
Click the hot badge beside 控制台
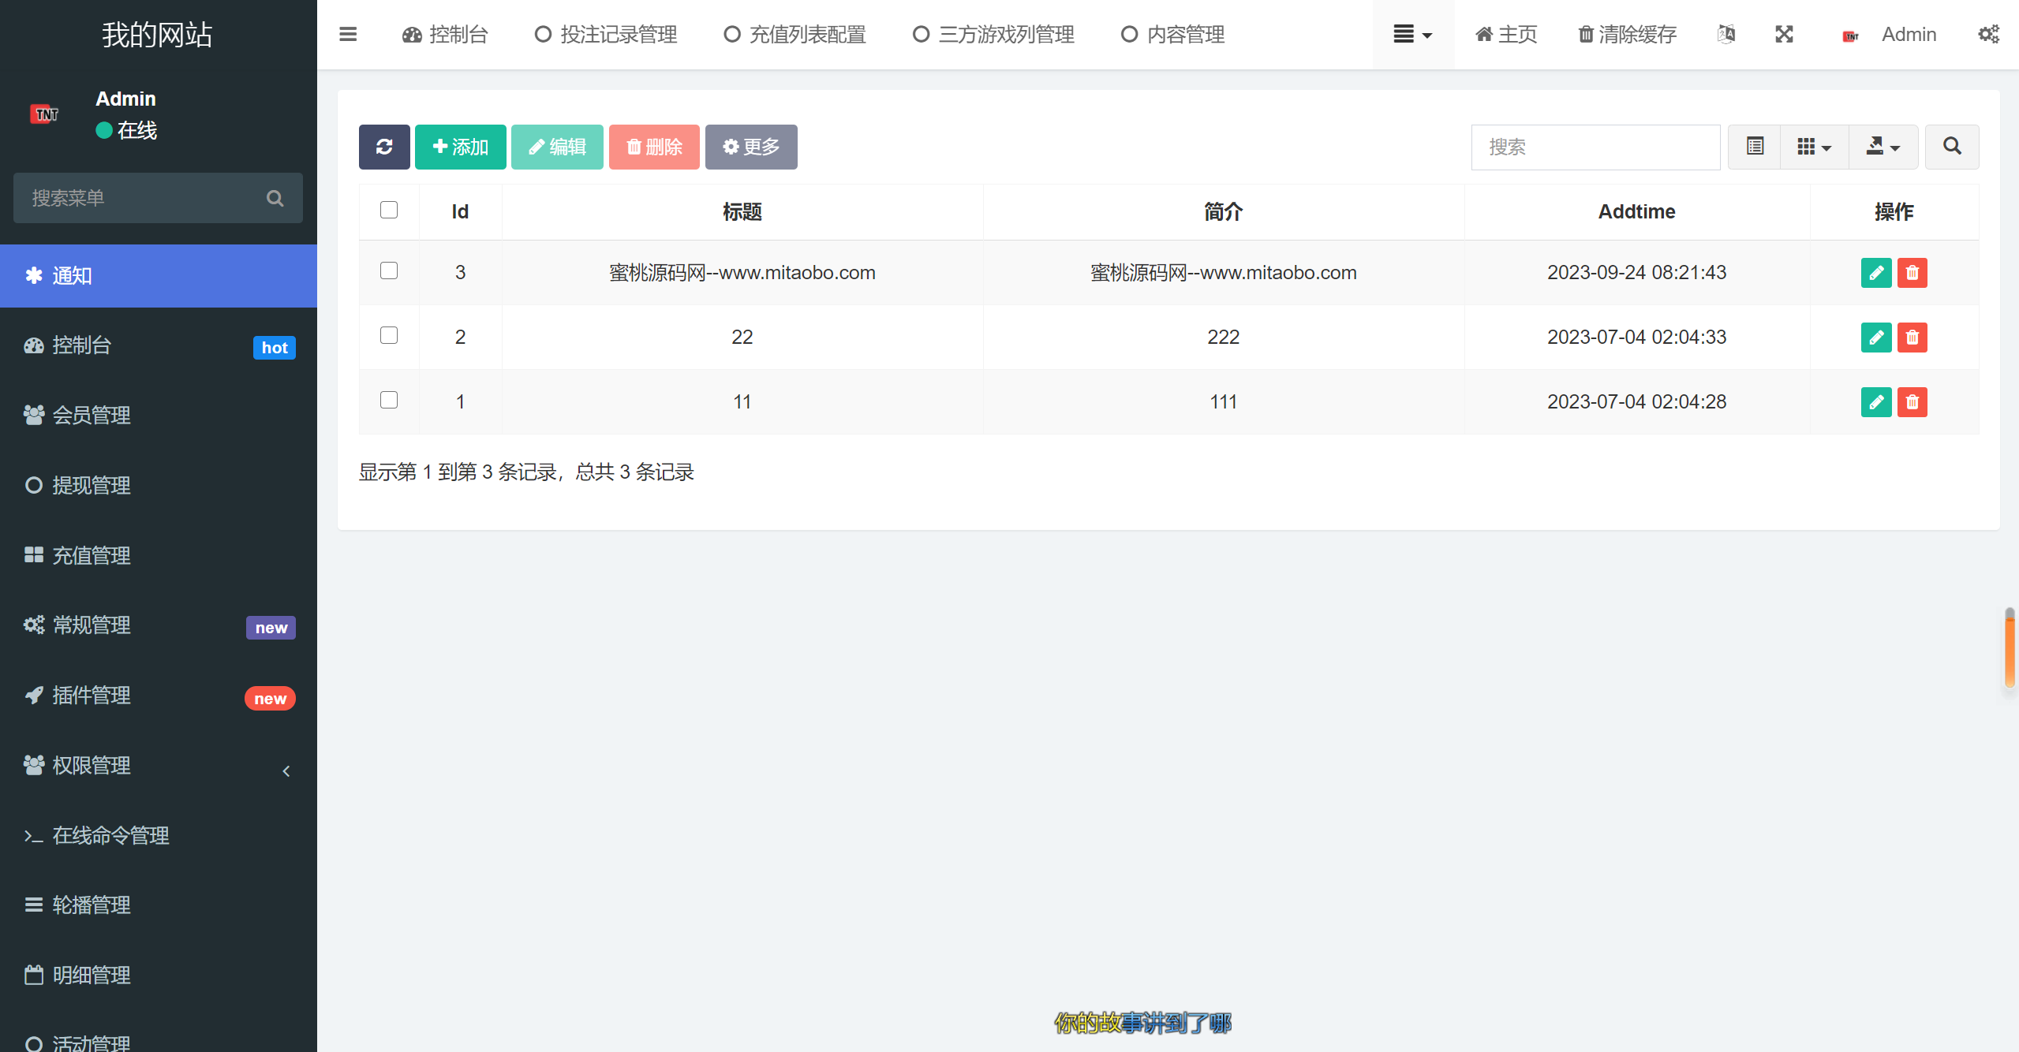click(x=275, y=348)
